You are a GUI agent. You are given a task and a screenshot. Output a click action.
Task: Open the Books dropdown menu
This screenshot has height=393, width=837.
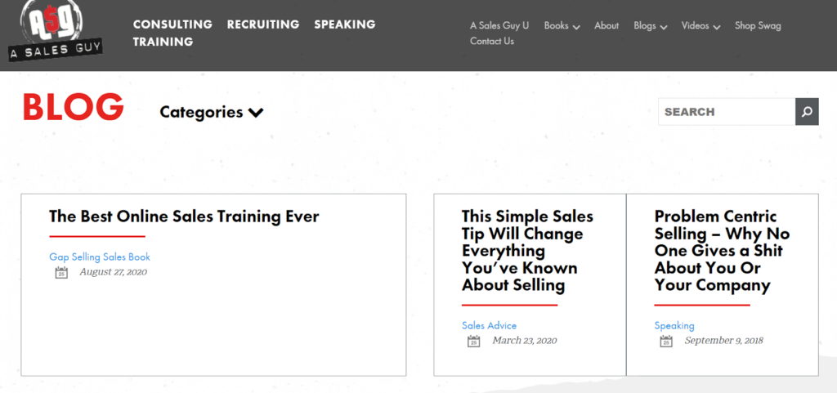(562, 26)
